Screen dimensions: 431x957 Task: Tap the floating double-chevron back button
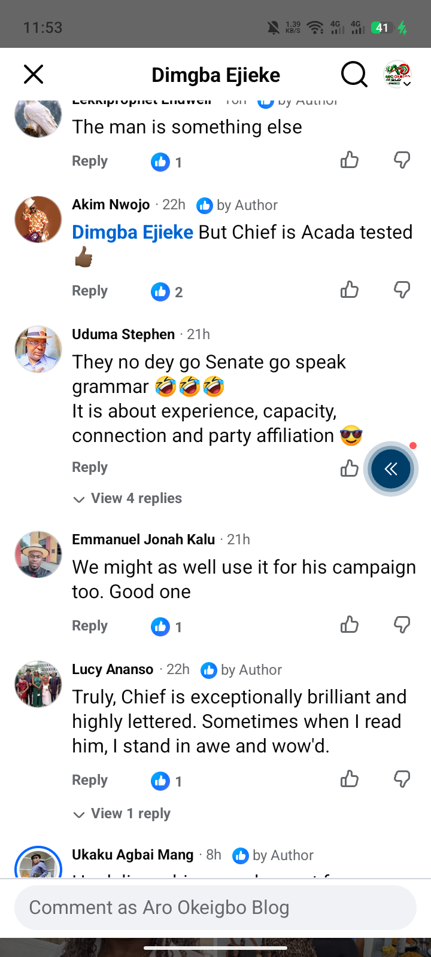click(x=391, y=468)
